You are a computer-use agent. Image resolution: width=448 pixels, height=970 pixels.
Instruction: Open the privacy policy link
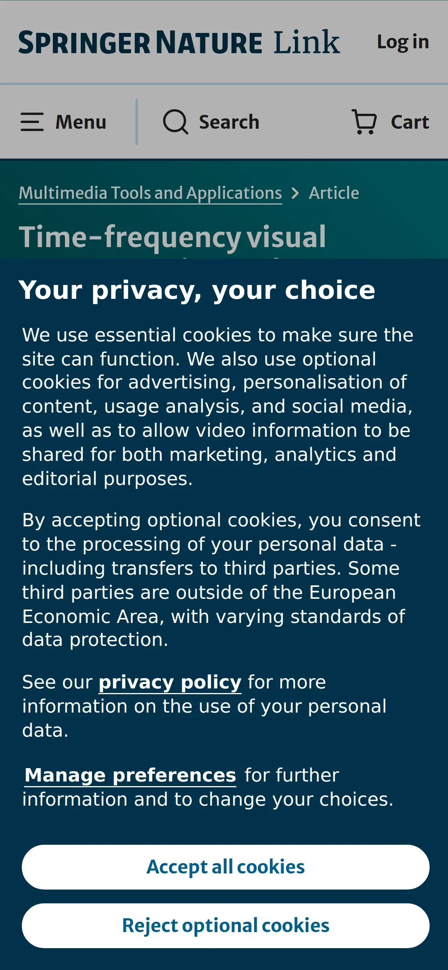point(170,682)
